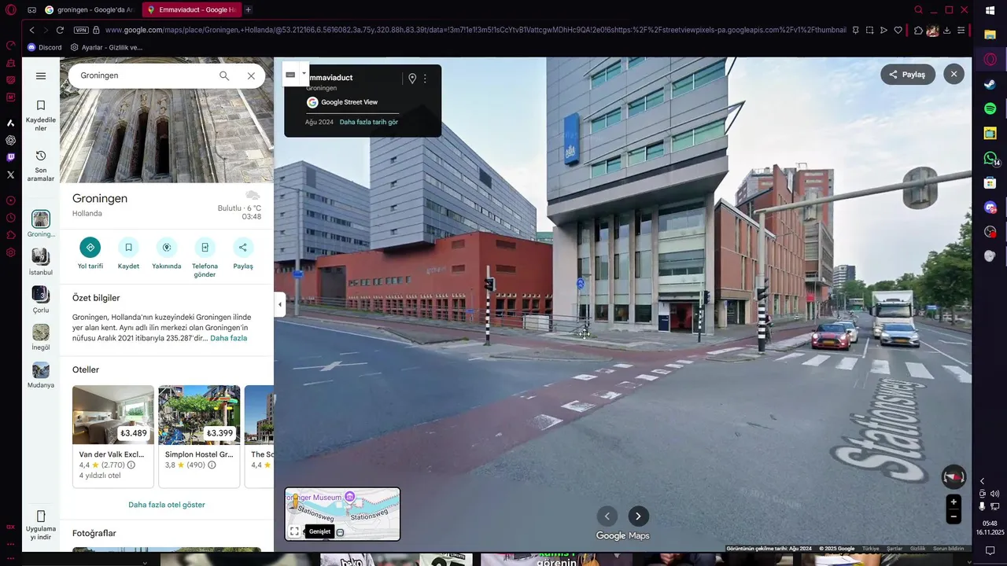Rotate view using the compass
The height and width of the screenshot is (566, 1007).
(954, 476)
